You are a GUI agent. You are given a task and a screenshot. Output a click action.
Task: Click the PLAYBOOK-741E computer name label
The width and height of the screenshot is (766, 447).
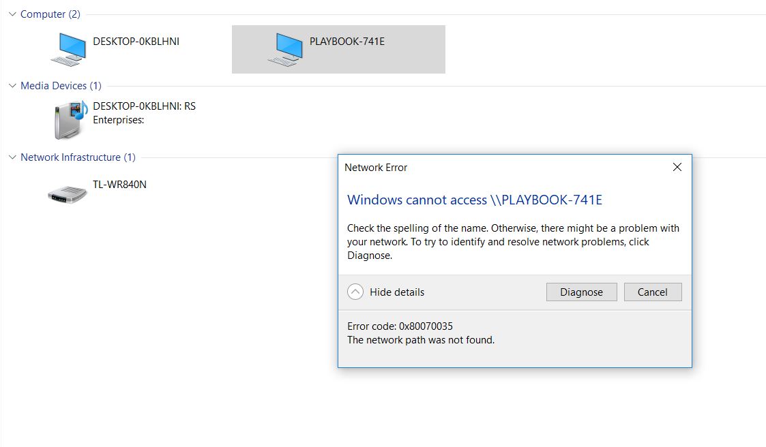click(x=347, y=42)
